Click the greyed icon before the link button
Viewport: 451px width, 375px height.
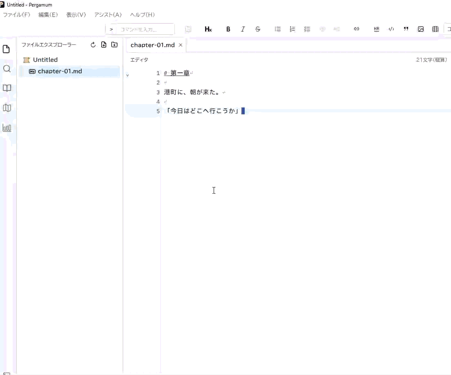(337, 29)
